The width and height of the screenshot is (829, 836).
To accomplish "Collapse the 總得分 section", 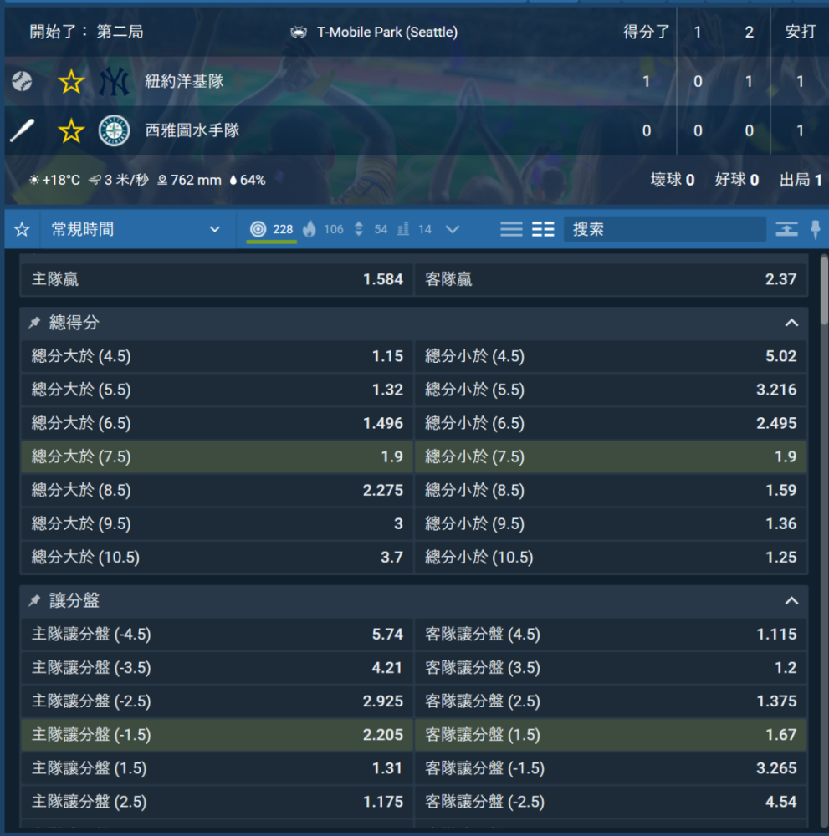I will [x=791, y=323].
